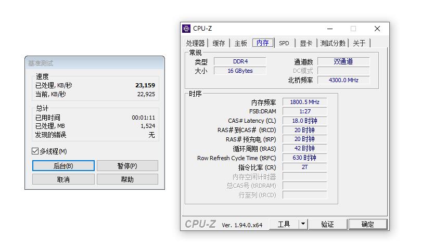Click the 循环周期 (tRAS) label
This screenshot has height=247, width=421.
(254, 149)
